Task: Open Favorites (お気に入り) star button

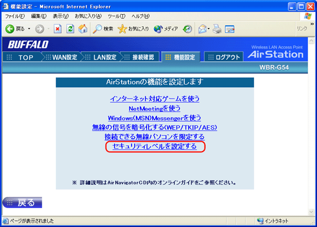Action: (133, 29)
